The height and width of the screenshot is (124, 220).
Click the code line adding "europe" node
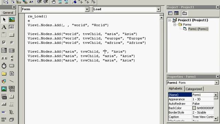87,38
